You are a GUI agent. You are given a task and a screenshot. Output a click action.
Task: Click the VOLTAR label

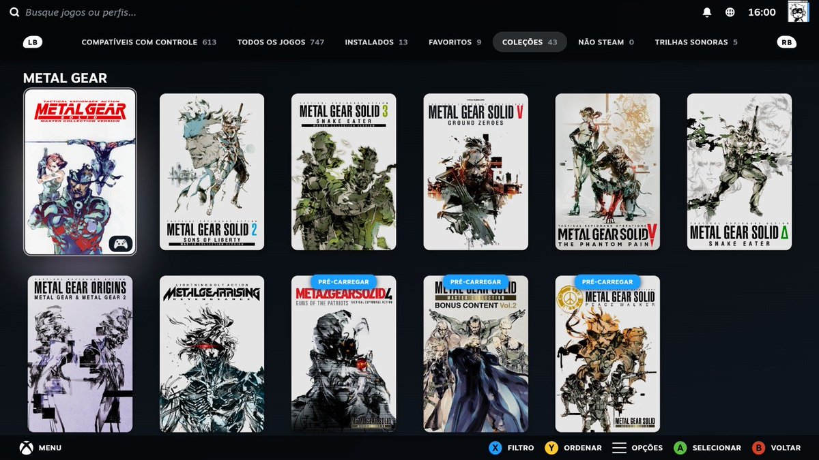786,448
